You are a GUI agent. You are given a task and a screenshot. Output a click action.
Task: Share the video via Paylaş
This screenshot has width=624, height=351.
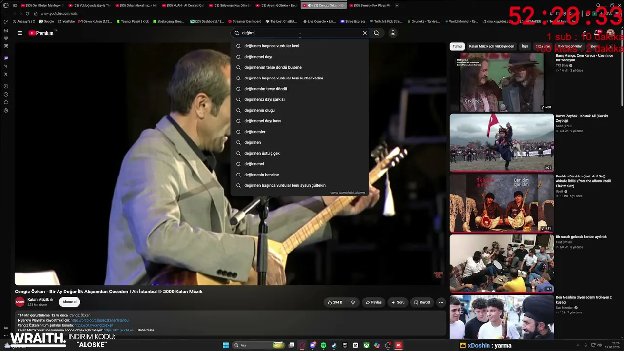tap(373, 302)
